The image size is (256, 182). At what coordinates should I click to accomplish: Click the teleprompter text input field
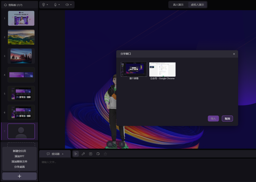coord(148,170)
